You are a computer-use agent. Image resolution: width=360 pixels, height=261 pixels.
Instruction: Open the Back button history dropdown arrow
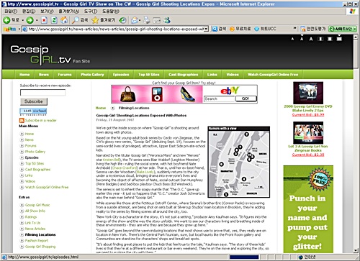coord(22,20)
